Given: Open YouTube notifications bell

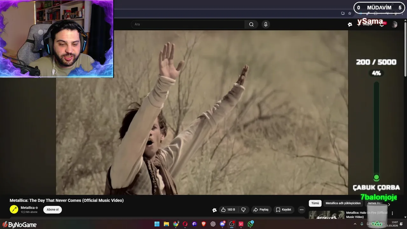Looking at the screenshot, I should pos(382,24).
